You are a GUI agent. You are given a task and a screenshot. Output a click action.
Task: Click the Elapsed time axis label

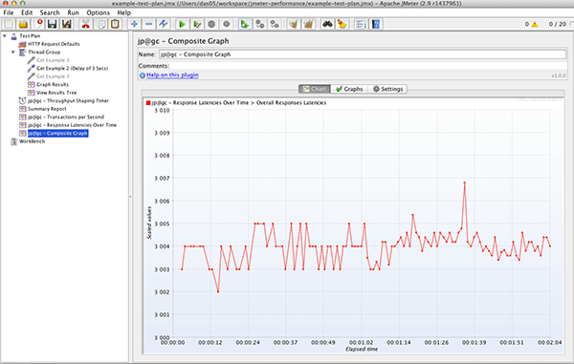point(362,349)
